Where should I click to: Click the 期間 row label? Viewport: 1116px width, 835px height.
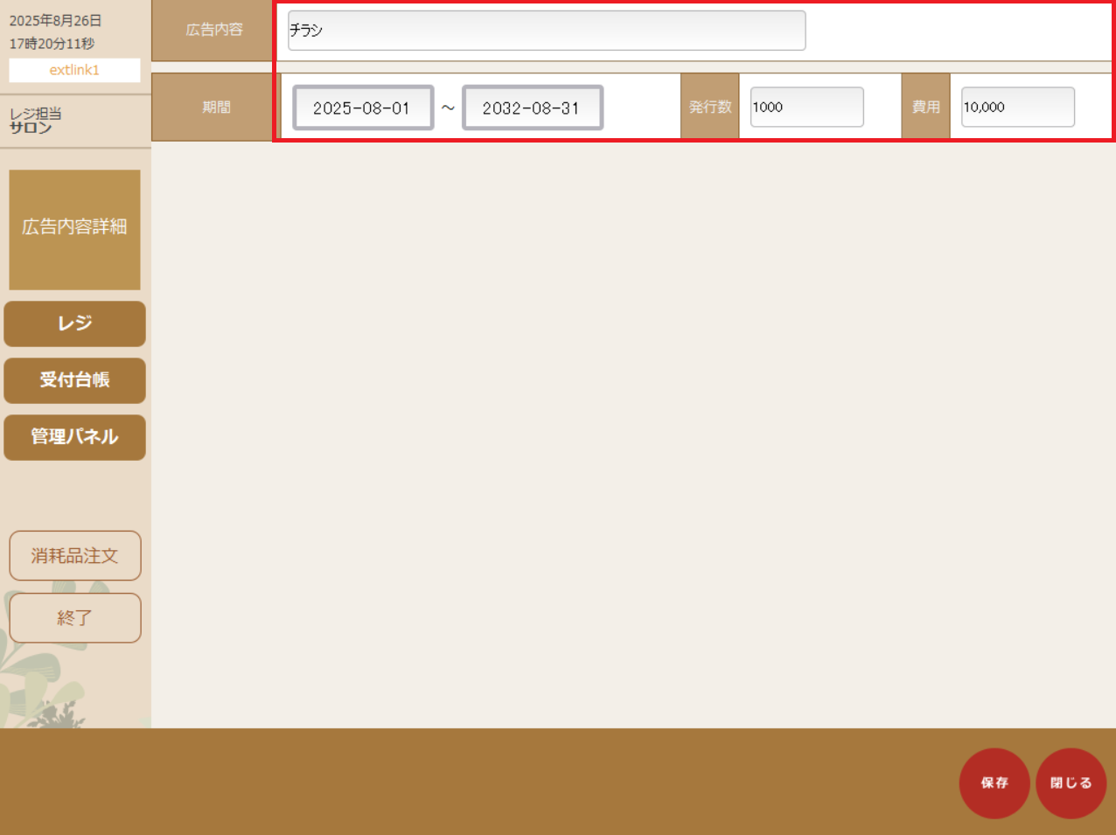pos(215,107)
